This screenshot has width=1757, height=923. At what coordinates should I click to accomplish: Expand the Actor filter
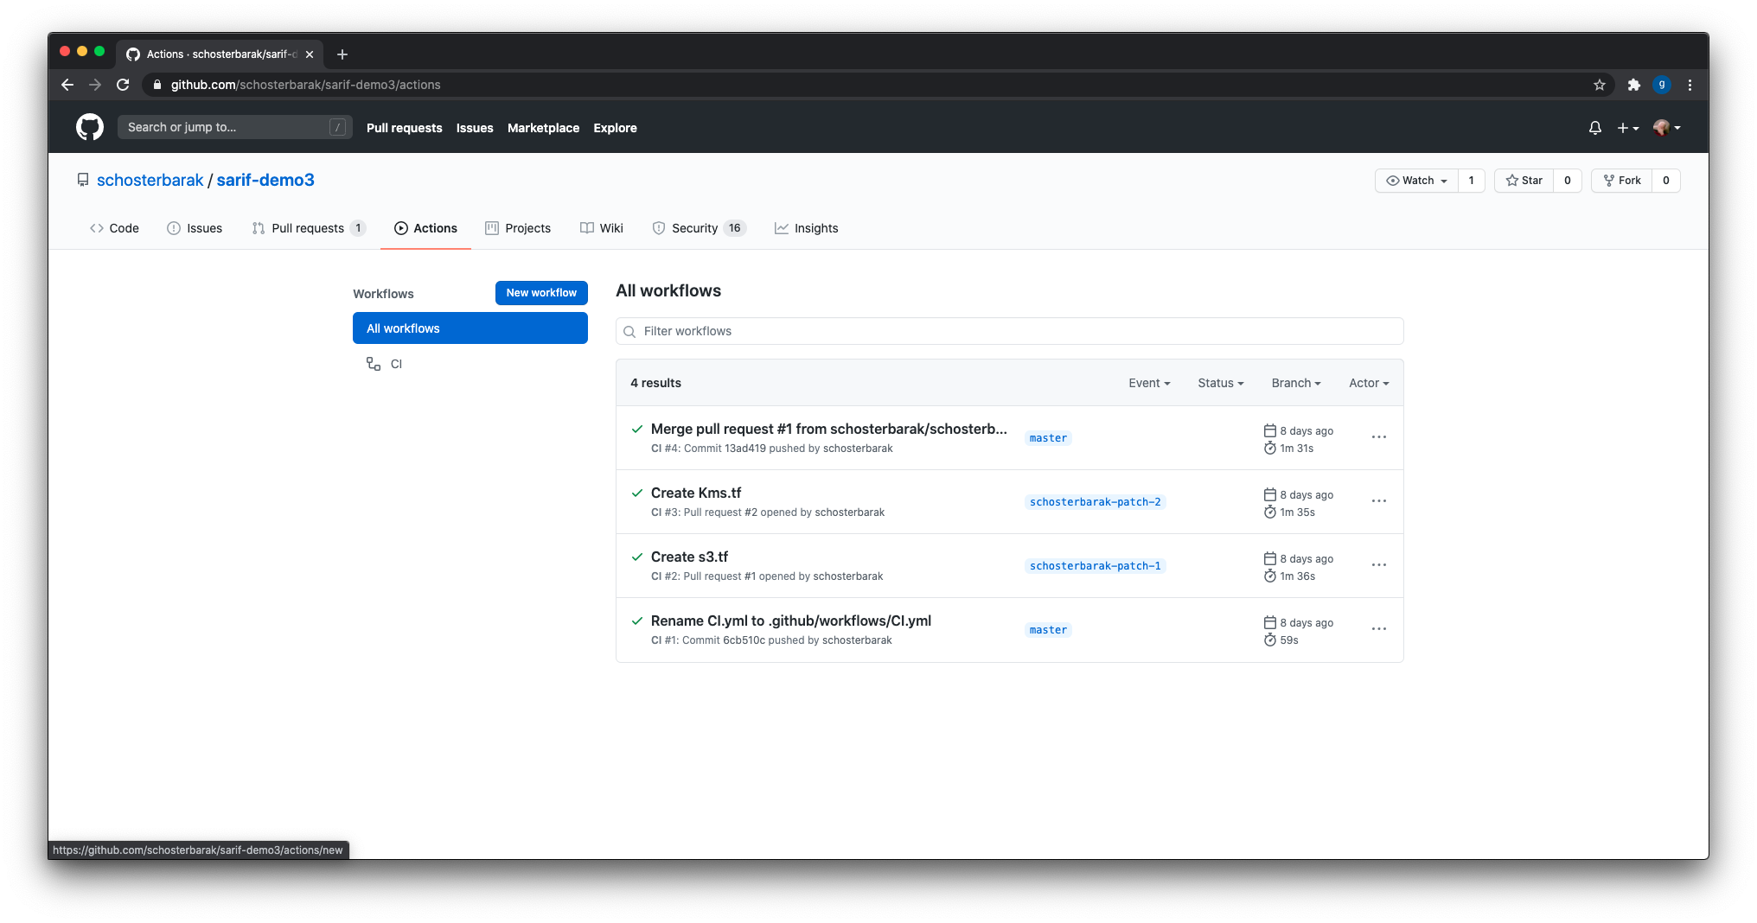coord(1369,383)
